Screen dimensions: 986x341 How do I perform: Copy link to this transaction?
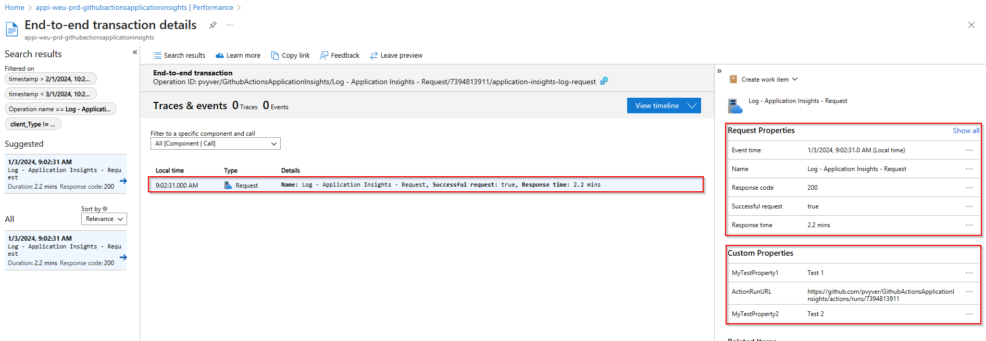click(290, 56)
